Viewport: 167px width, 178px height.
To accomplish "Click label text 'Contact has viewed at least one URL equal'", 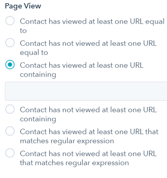I will (92, 21).
